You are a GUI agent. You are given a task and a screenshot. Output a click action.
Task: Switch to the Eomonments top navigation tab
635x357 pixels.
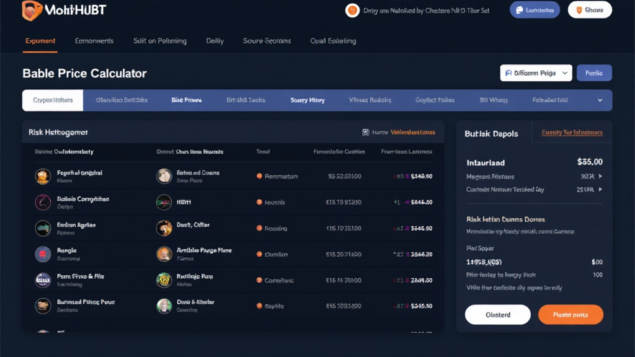94,41
